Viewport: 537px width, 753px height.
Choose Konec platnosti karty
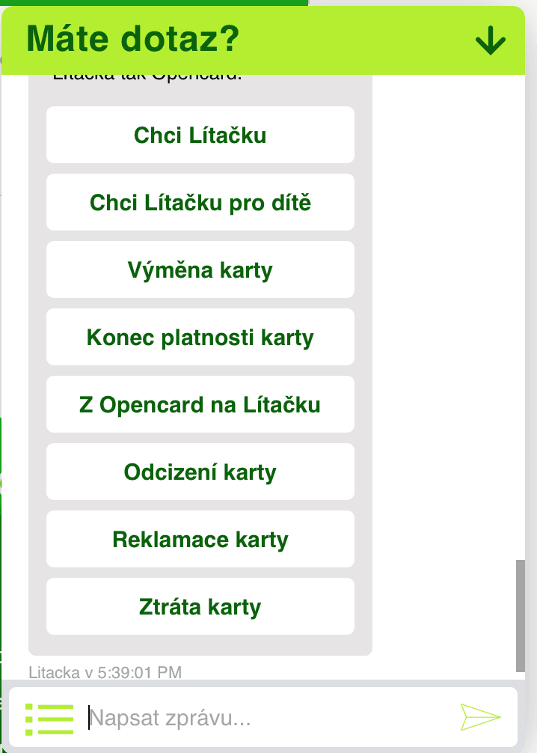(200, 337)
